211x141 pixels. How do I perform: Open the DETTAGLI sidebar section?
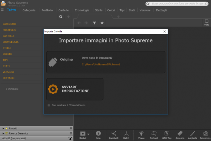click(9, 78)
